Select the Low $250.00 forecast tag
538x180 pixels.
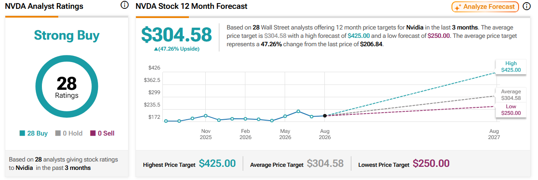click(511, 110)
